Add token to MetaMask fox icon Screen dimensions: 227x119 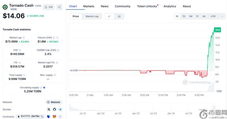click(x=54, y=116)
